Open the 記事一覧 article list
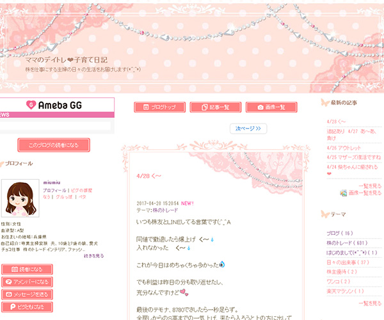Image resolution: width=384 pixels, height=320 pixels. tap(215, 108)
